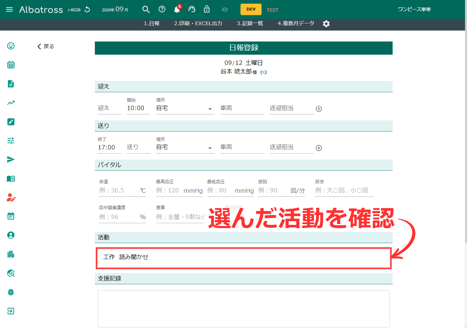
Task: Open the event schedule sidebar icon
Action: click(11, 216)
